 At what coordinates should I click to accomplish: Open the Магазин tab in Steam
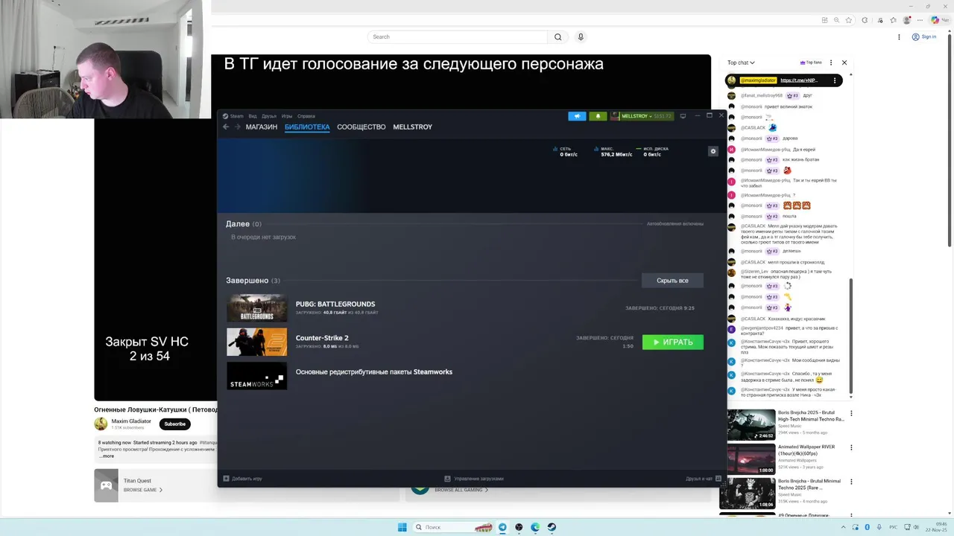coord(262,127)
